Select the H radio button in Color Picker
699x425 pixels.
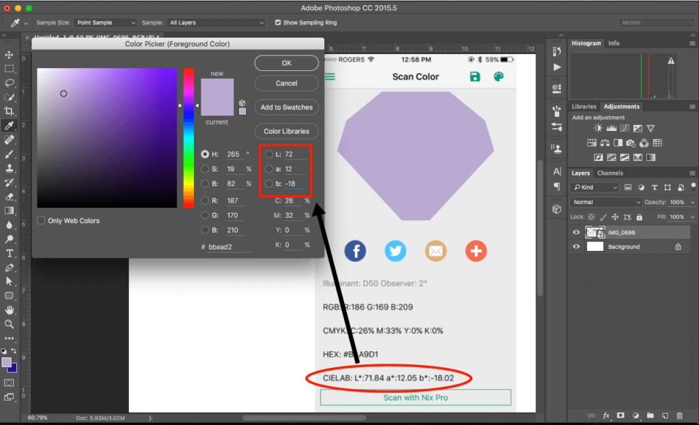205,153
